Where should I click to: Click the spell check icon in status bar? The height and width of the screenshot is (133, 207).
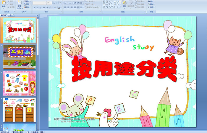tap(28, 132)
